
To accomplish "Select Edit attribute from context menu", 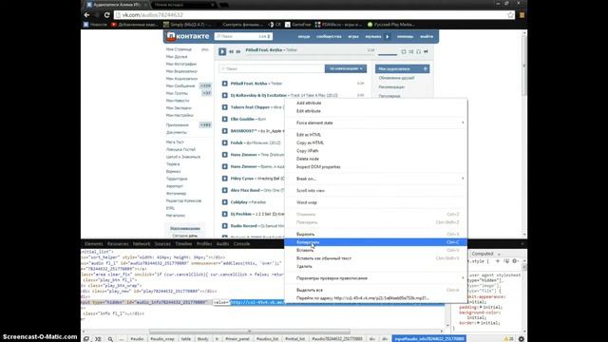I will (x=375, y=111).
